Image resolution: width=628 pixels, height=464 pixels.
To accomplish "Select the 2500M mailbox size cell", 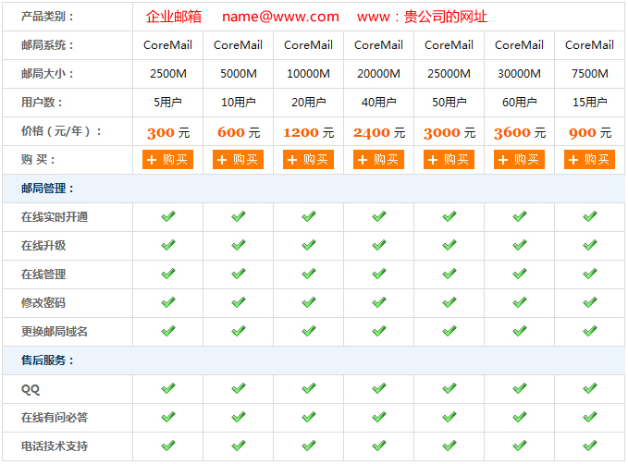I will (167, 74).
